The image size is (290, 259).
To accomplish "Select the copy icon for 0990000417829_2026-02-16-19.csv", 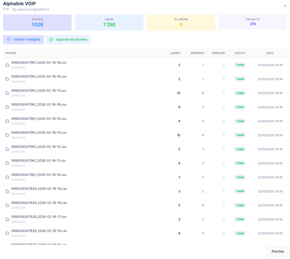I will click(x=7, y=191).
